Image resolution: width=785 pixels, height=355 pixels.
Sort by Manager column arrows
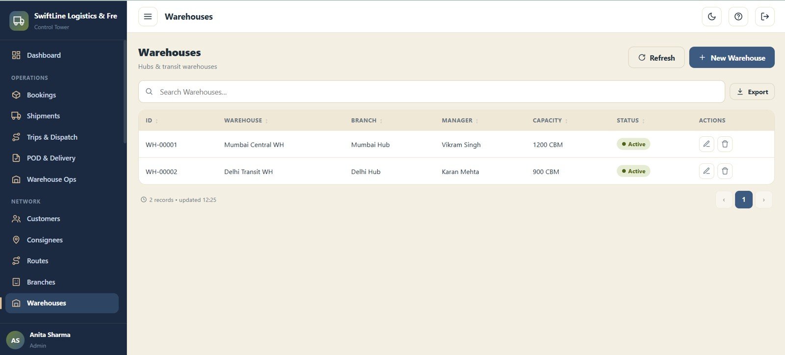[x=477, y=121]
